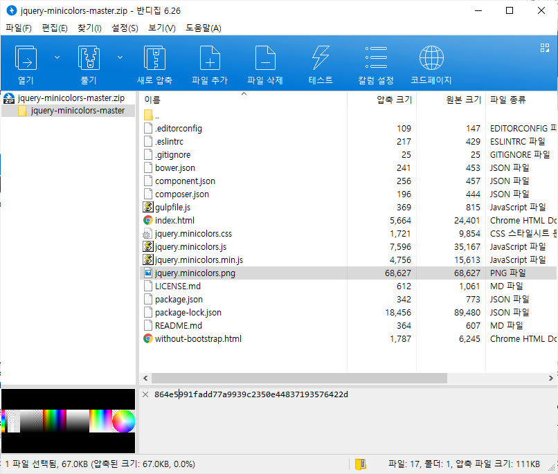Expand the dropdown arrow next to 풀기
This screenshot has width=558, height=474.
(120, 57)
